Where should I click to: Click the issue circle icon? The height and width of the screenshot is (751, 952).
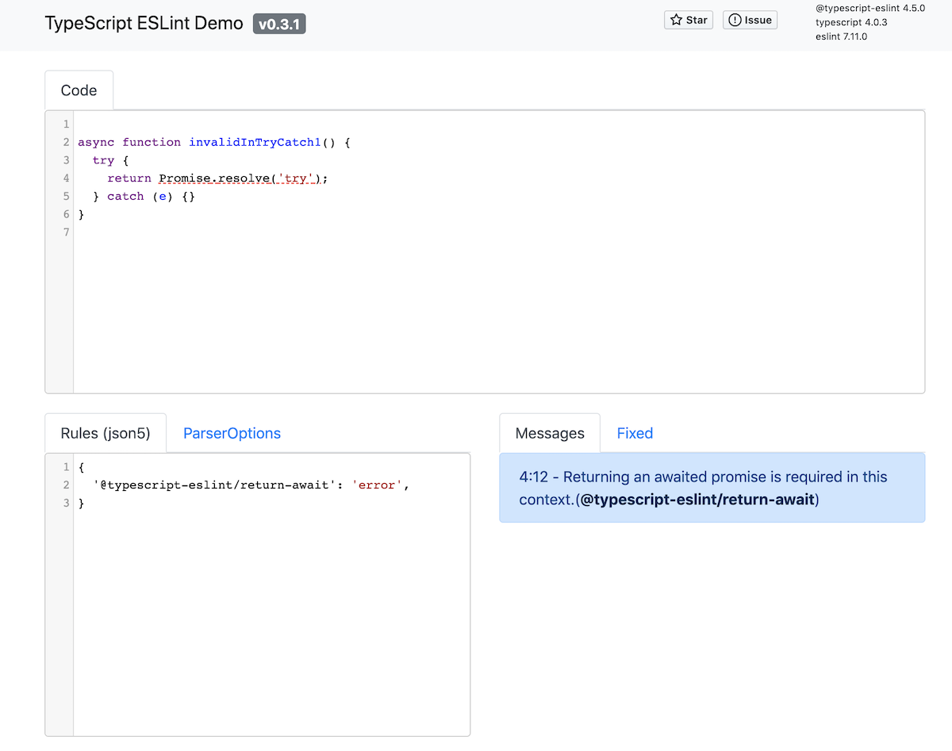coord(735,20)
